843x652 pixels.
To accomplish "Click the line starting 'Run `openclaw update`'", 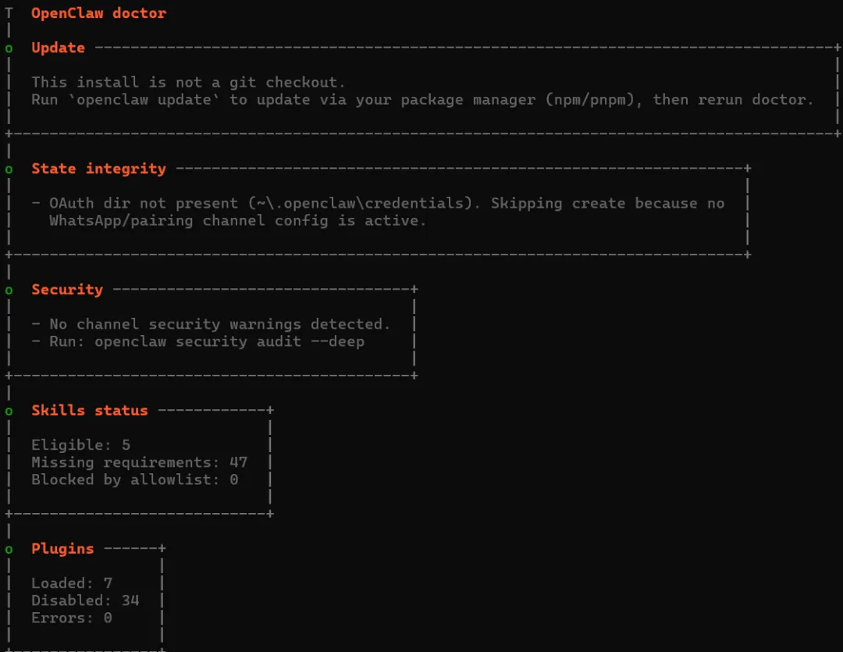I will [422, 100].
